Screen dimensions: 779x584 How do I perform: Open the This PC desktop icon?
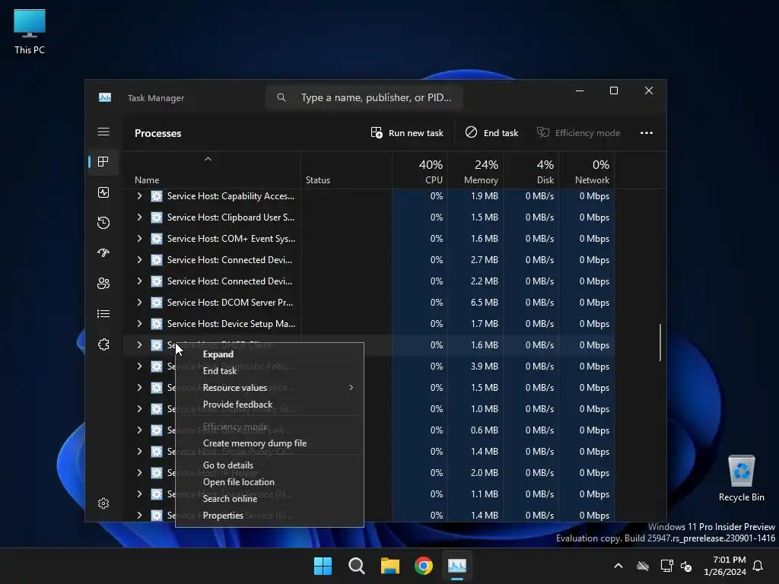pyautogui.click(x=30, y=31)
